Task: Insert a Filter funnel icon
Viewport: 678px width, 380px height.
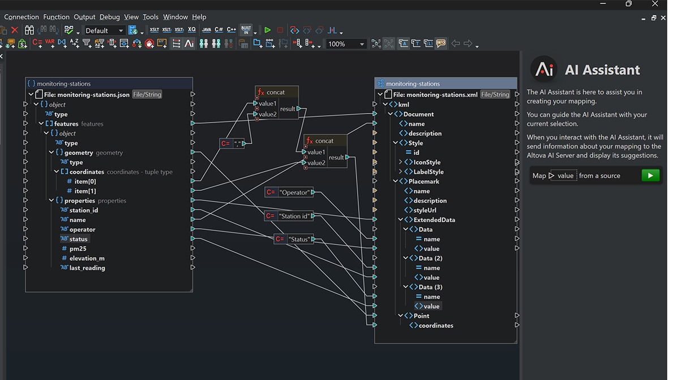Action: [x=87, y=43]
